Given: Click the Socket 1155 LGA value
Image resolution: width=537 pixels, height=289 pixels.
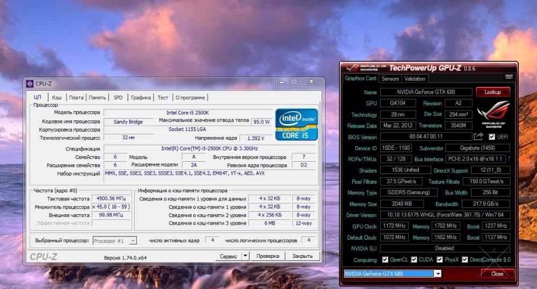Looking at the screenshot, I should click(187, 129).
